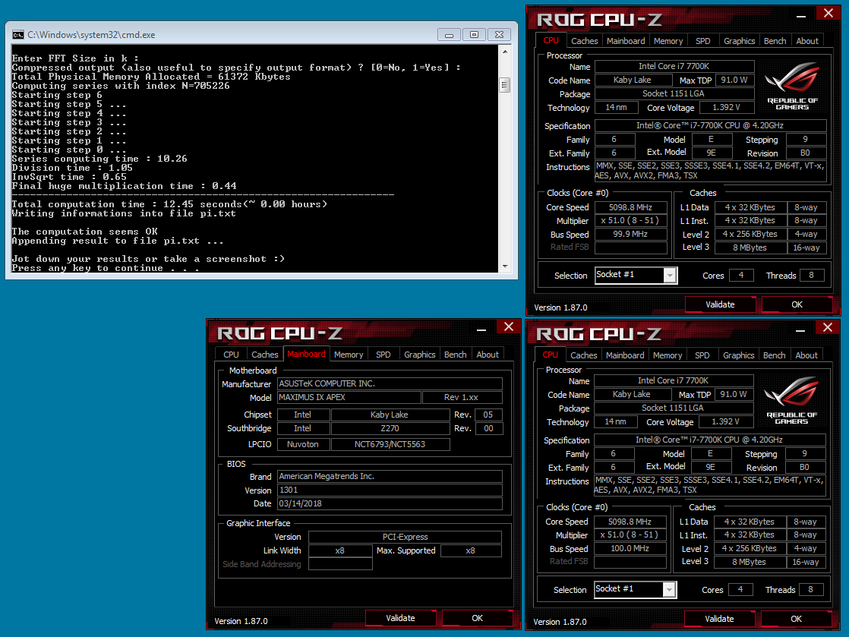Minimize the top-right CPU-Z window
Viewport: 849px width, 637px height.
pos(801,16)
